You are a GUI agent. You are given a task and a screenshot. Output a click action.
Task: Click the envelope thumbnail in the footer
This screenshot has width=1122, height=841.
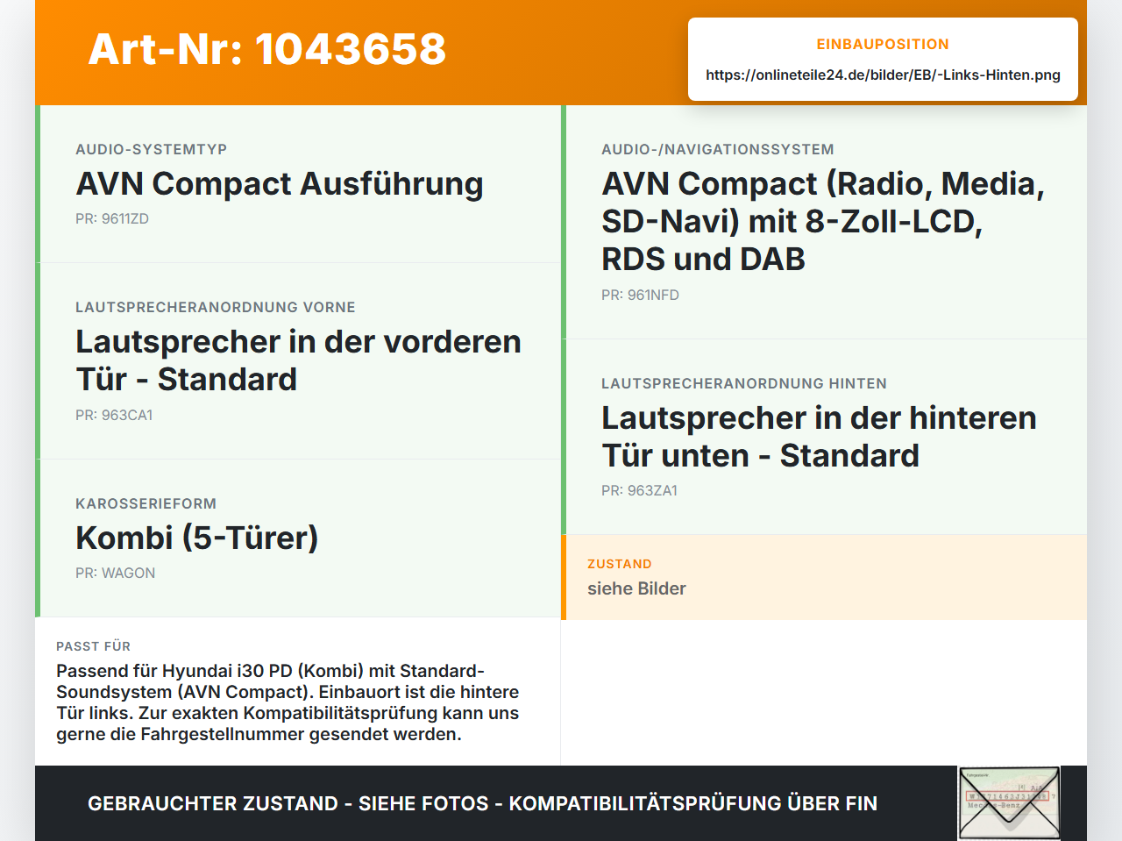1009,803
